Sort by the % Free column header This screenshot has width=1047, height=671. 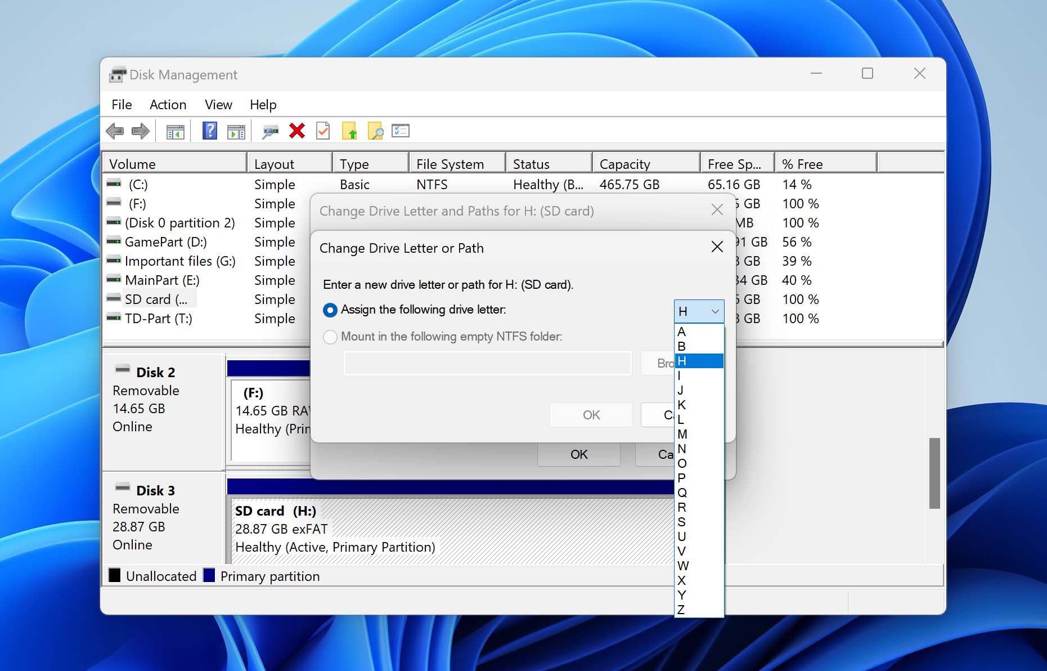[826, 164]
